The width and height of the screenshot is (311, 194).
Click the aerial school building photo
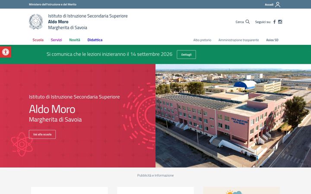pos(233,116)
